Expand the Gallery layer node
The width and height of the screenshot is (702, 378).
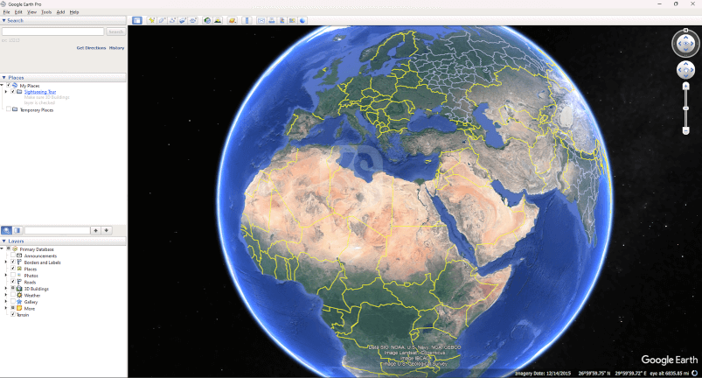pos(6,301)
